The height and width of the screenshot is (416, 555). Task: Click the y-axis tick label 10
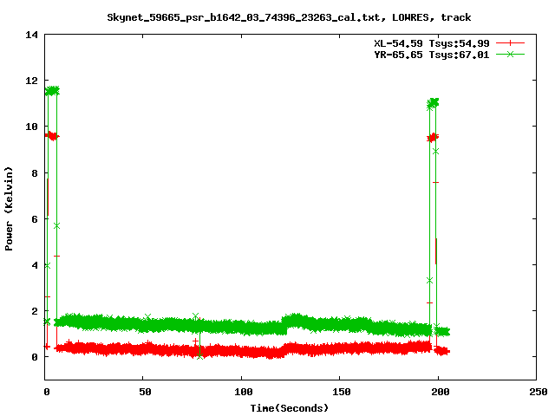tap(31, 127)
